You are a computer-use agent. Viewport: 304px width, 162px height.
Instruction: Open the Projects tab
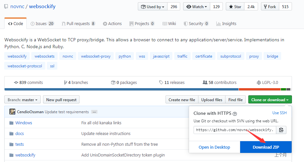pos(142,24)
